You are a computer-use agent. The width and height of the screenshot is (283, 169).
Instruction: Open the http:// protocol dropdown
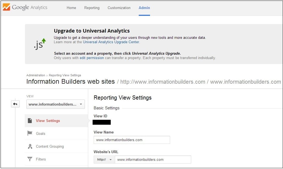pyautogui.click(x=104, y=159)
